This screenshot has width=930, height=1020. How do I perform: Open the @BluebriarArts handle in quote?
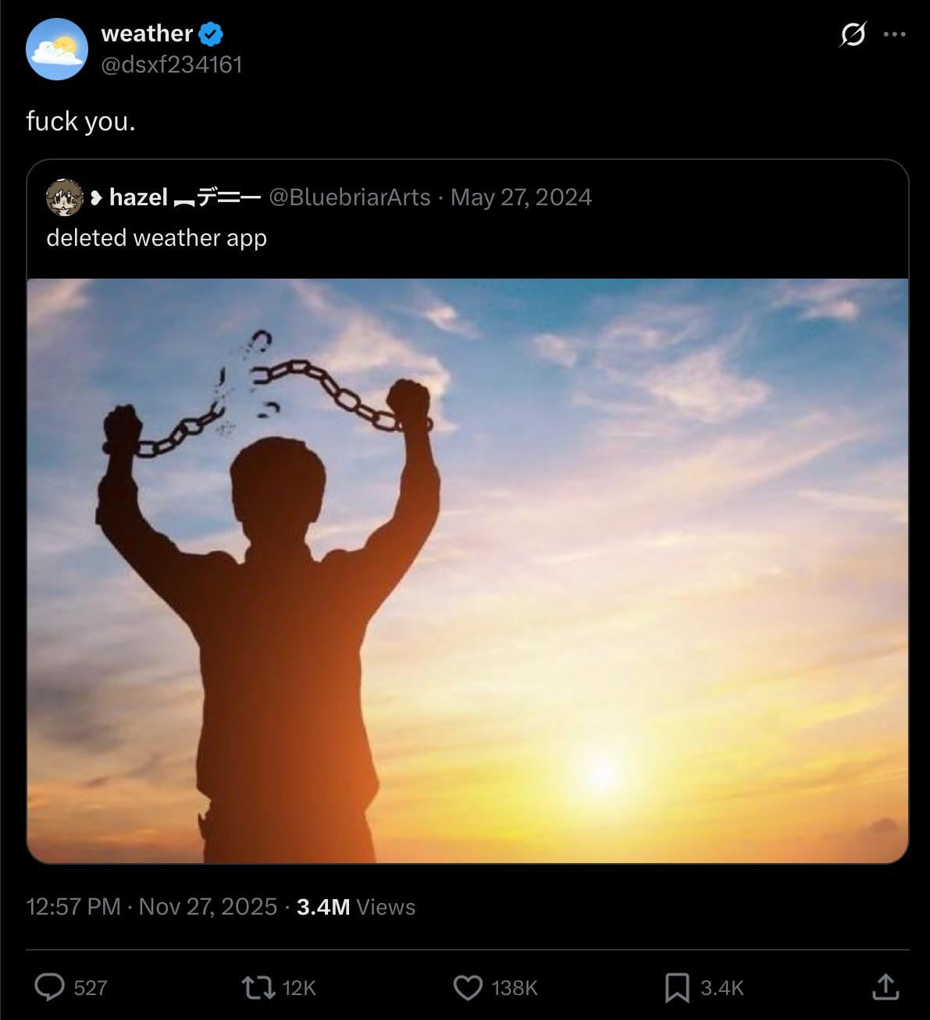[x=349, y=197]
